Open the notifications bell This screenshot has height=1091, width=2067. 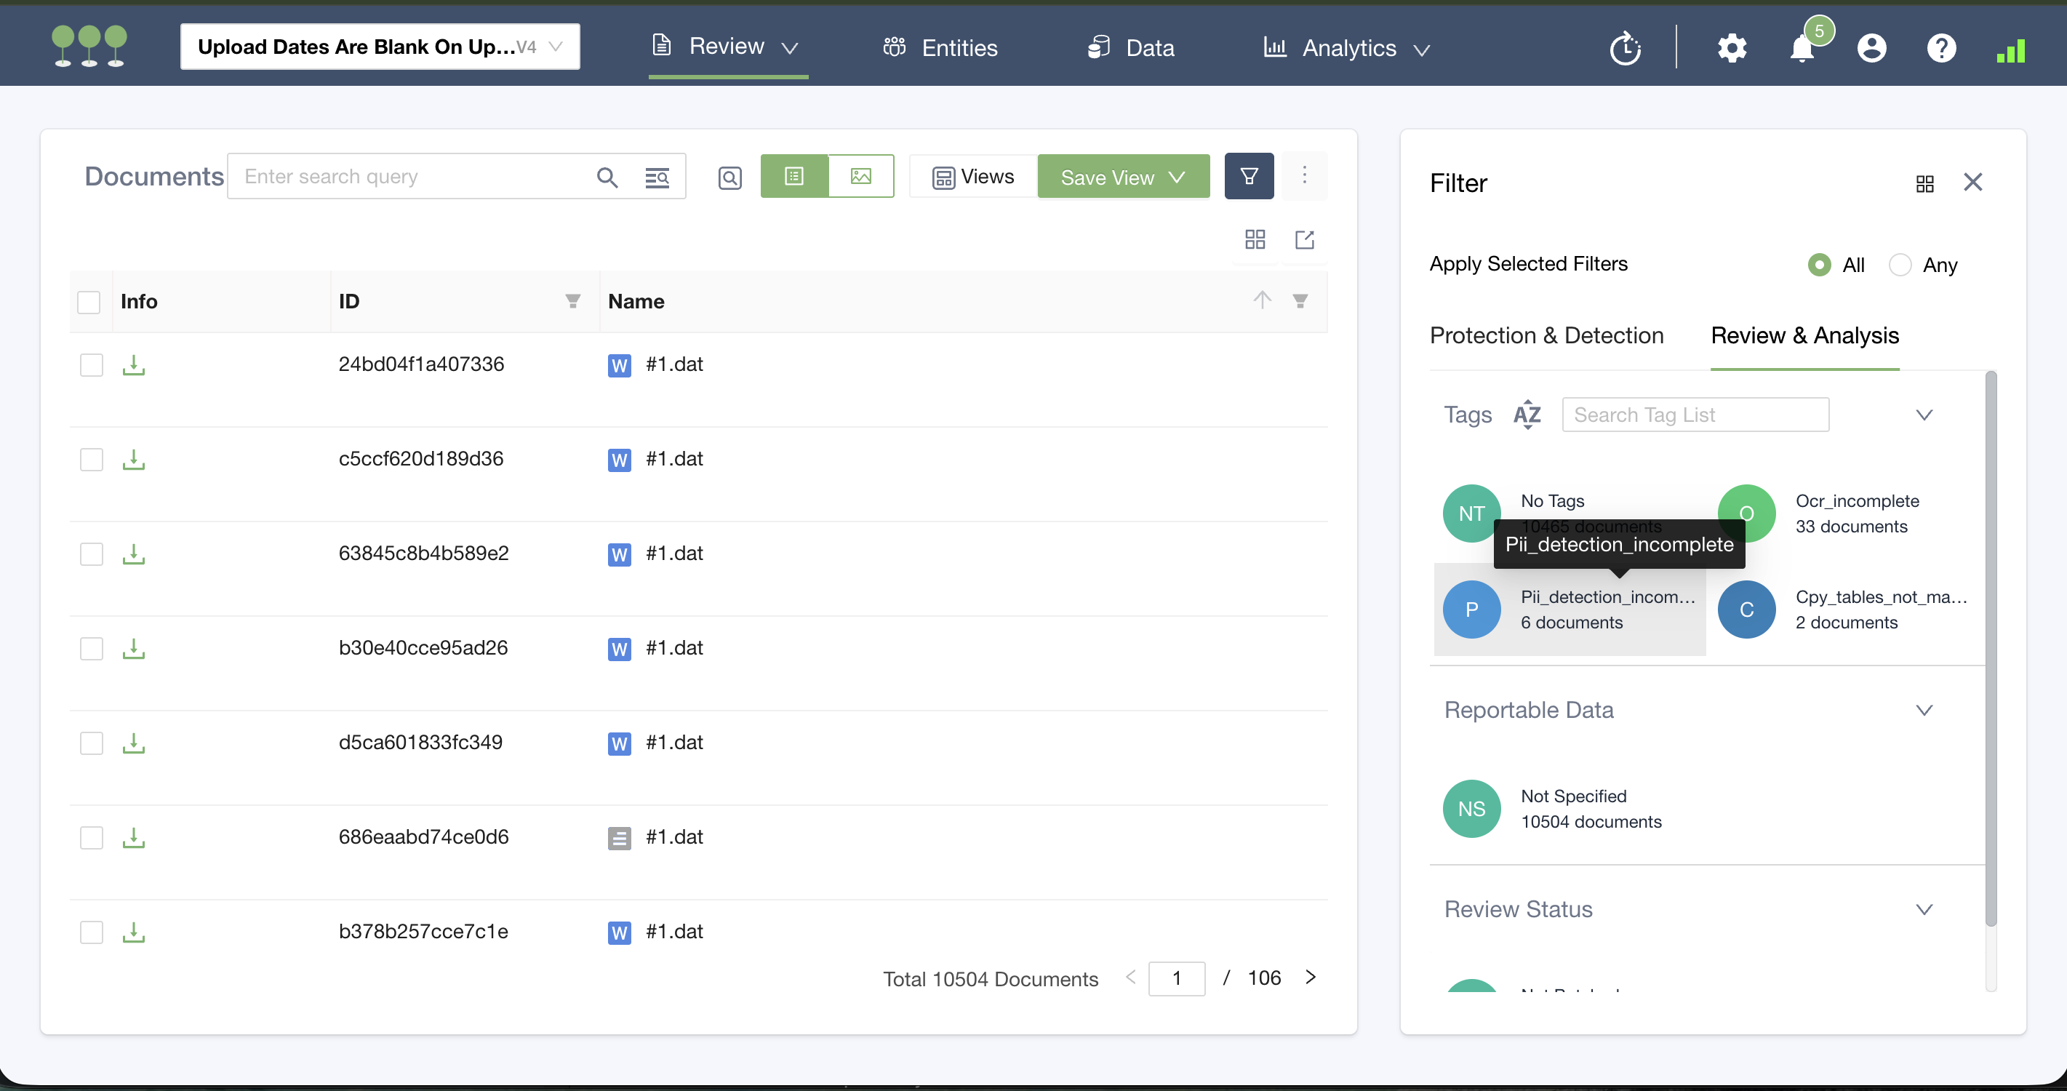[x=1802, y=49]
